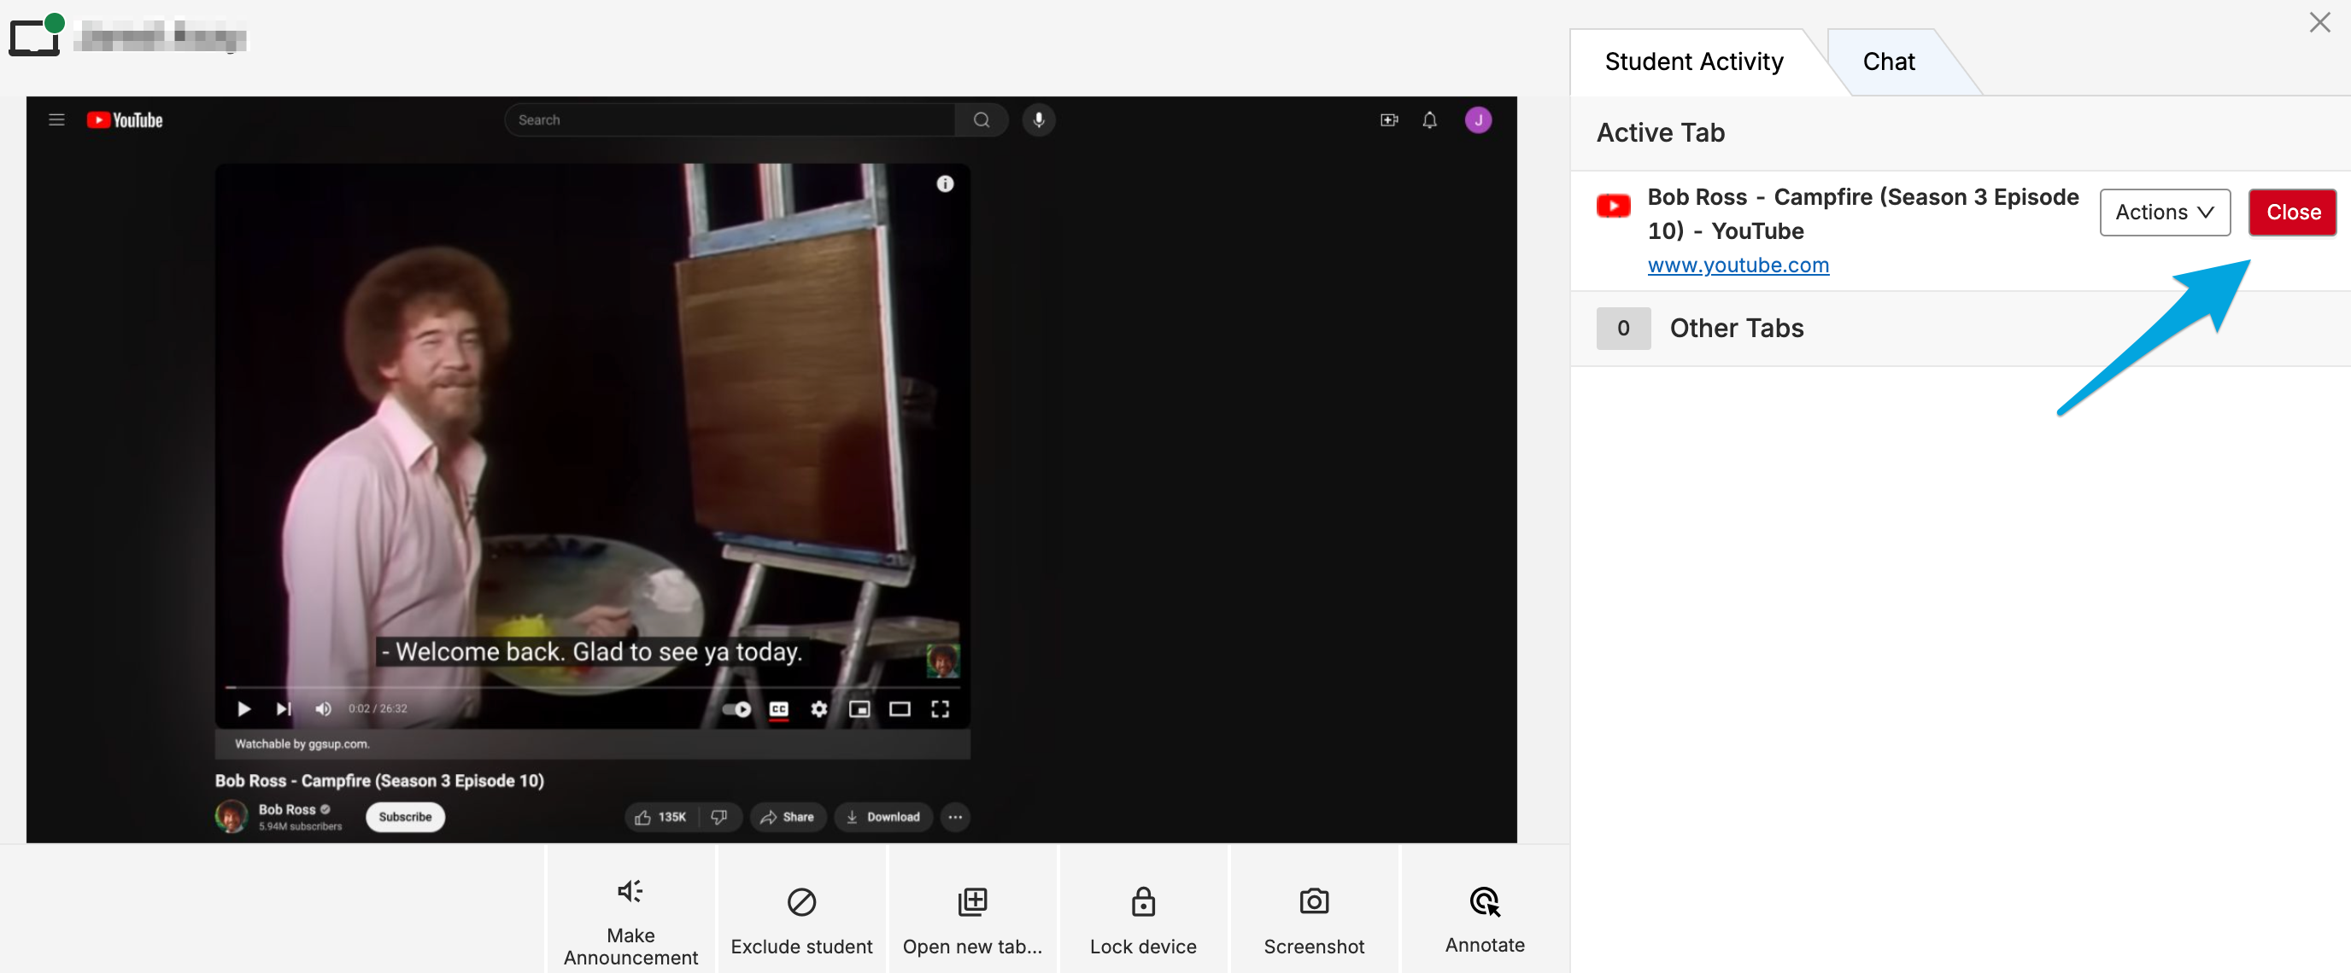Viewport: 2351px width, 973px height.
Task: Toggle closed captions in the player
Action: 778,708
